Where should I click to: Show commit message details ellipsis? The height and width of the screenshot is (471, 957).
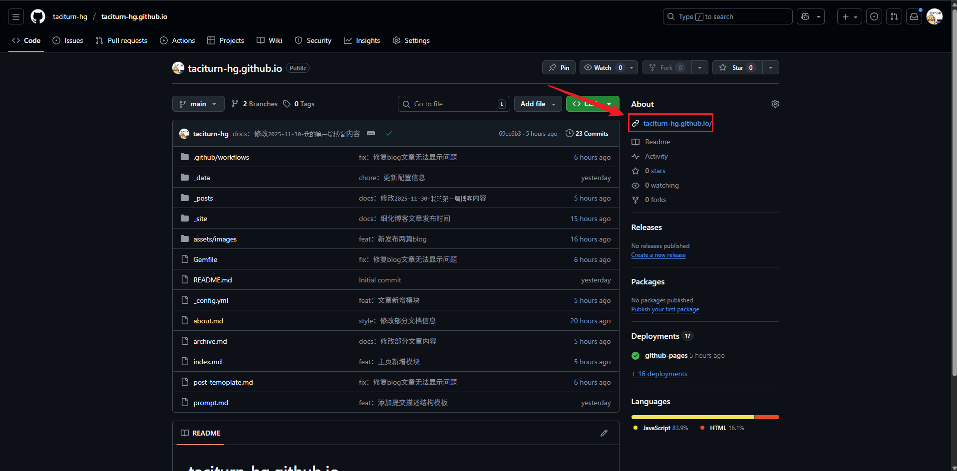[371, 133]
